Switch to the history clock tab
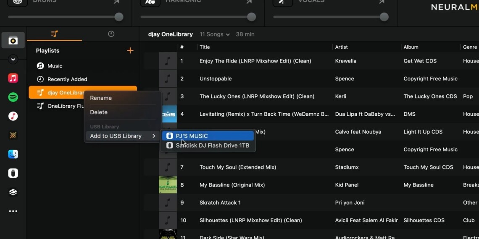Screen dimensions: 479x239 coord(111,34)
